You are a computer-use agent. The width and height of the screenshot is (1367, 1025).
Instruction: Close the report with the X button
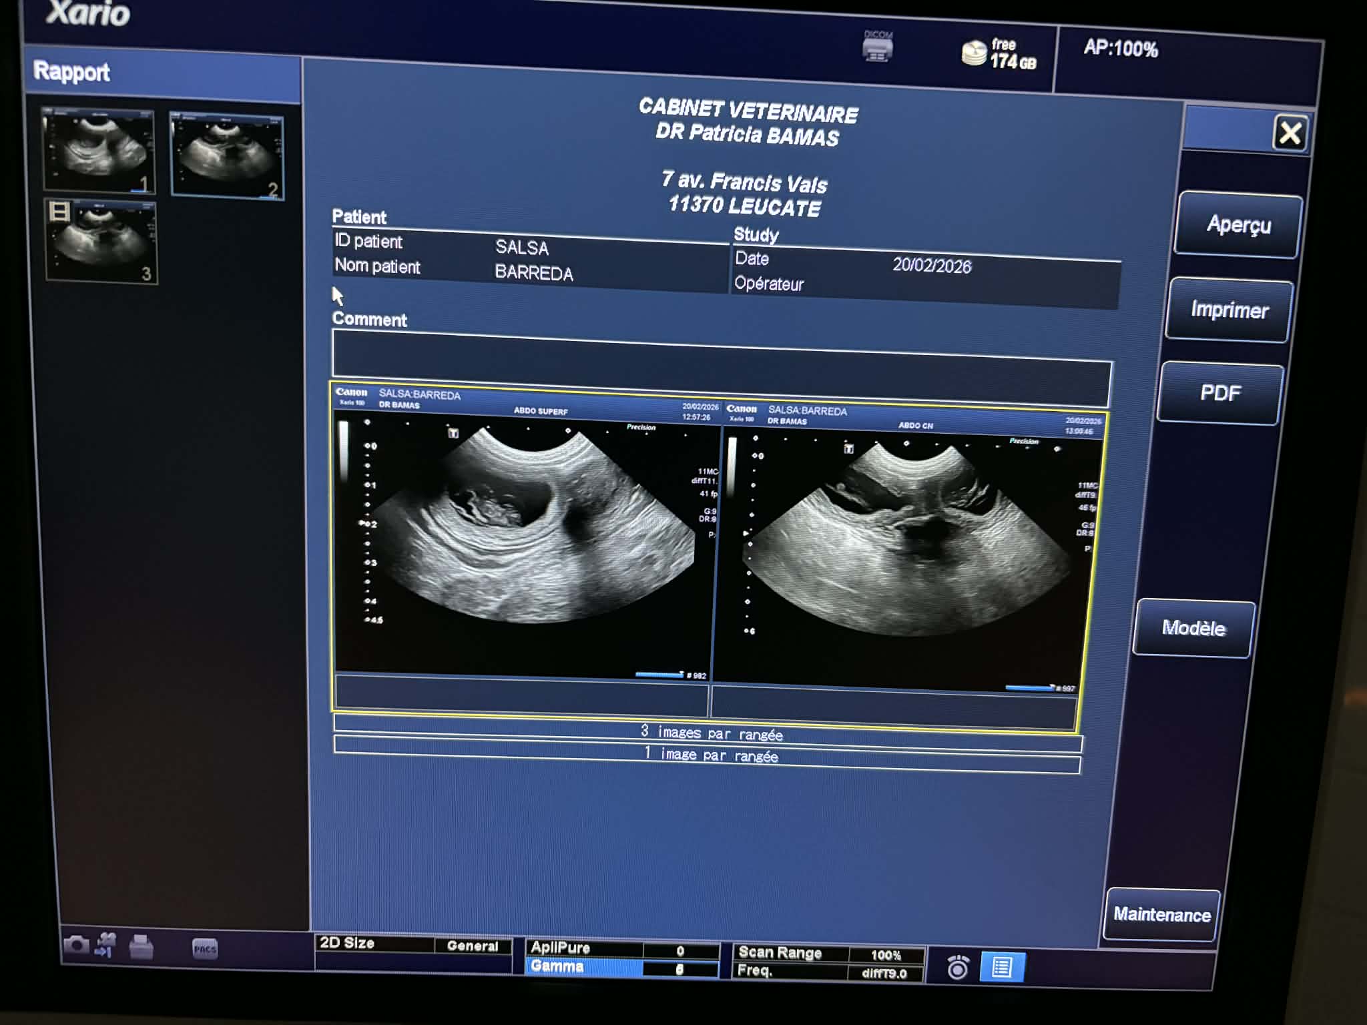tap(1290, 133)
